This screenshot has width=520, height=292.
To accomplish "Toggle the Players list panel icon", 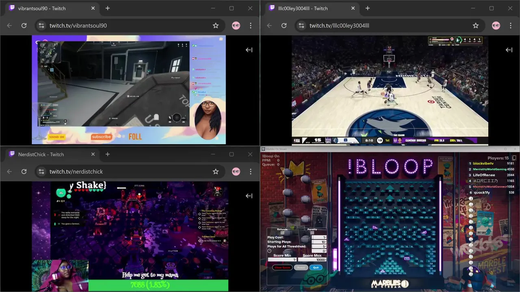I will tap(514, 158).
